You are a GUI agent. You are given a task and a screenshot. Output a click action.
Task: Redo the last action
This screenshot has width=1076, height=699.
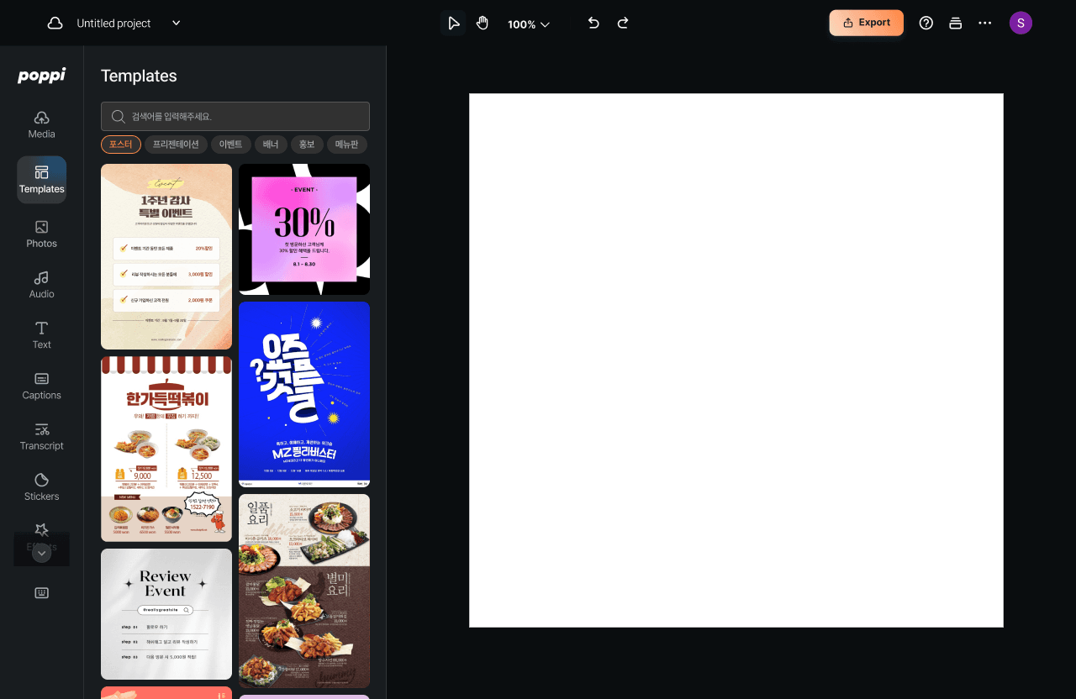tap(623, 24)
